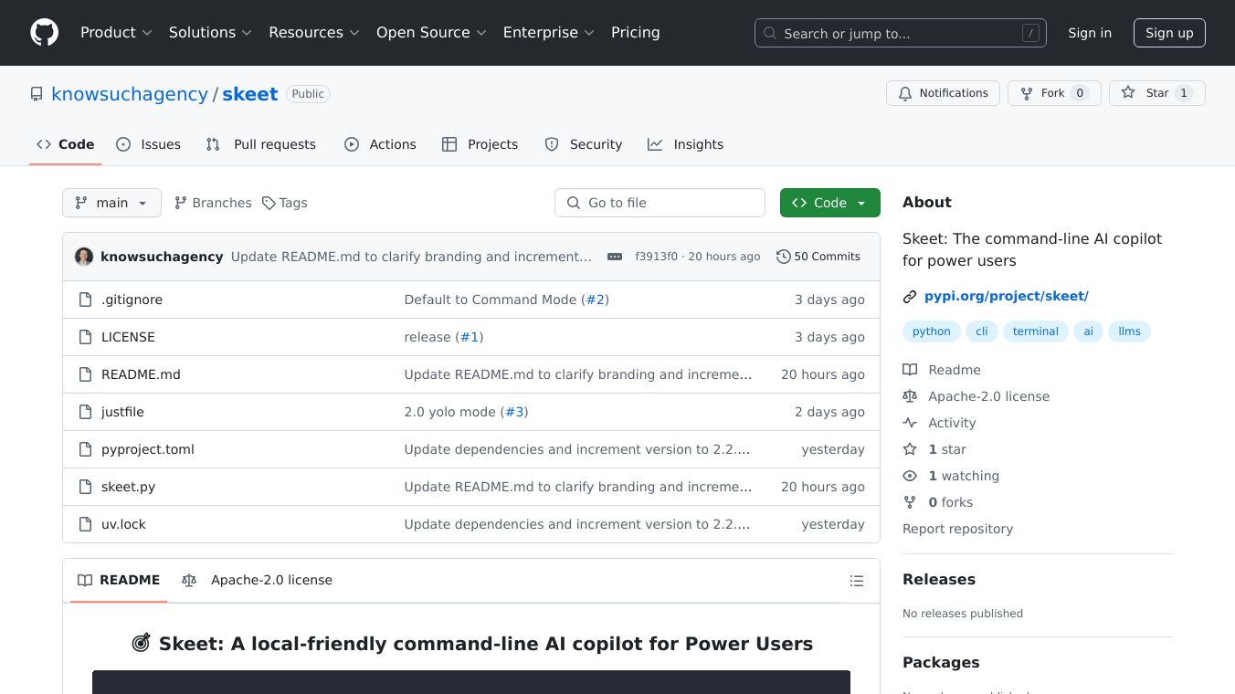Open the pypi.org/project/skeet link
Screen dimensions: 1235x694
(1006, 296)
